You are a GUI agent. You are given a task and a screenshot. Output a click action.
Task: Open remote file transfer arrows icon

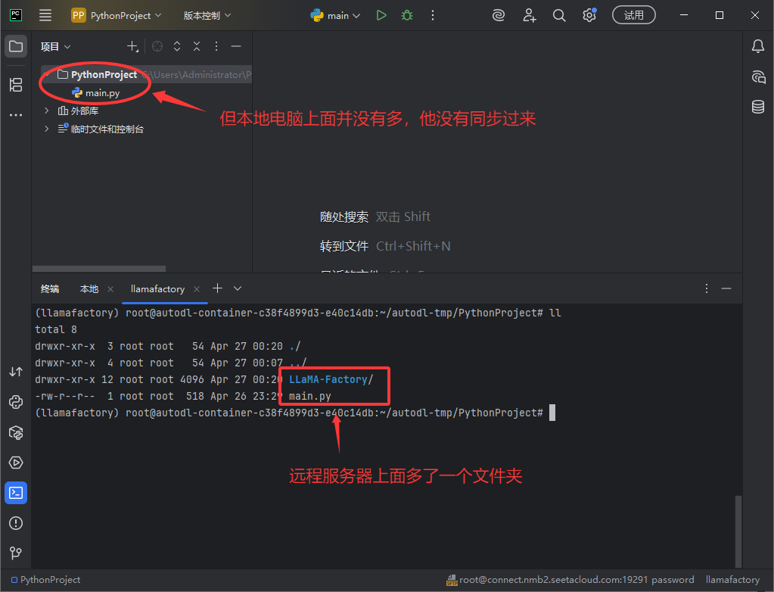16,372
